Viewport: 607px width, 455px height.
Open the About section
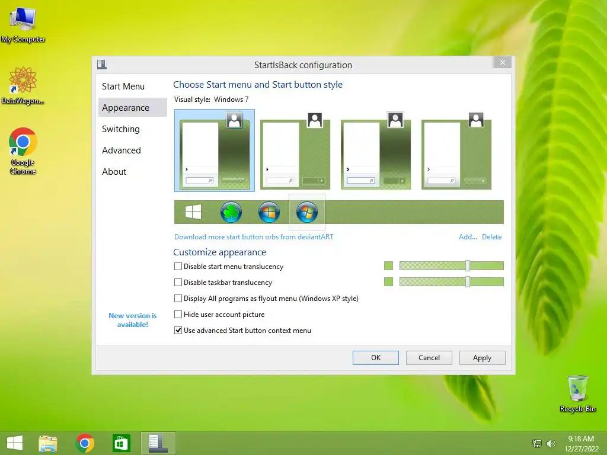(x=114, y=171)
